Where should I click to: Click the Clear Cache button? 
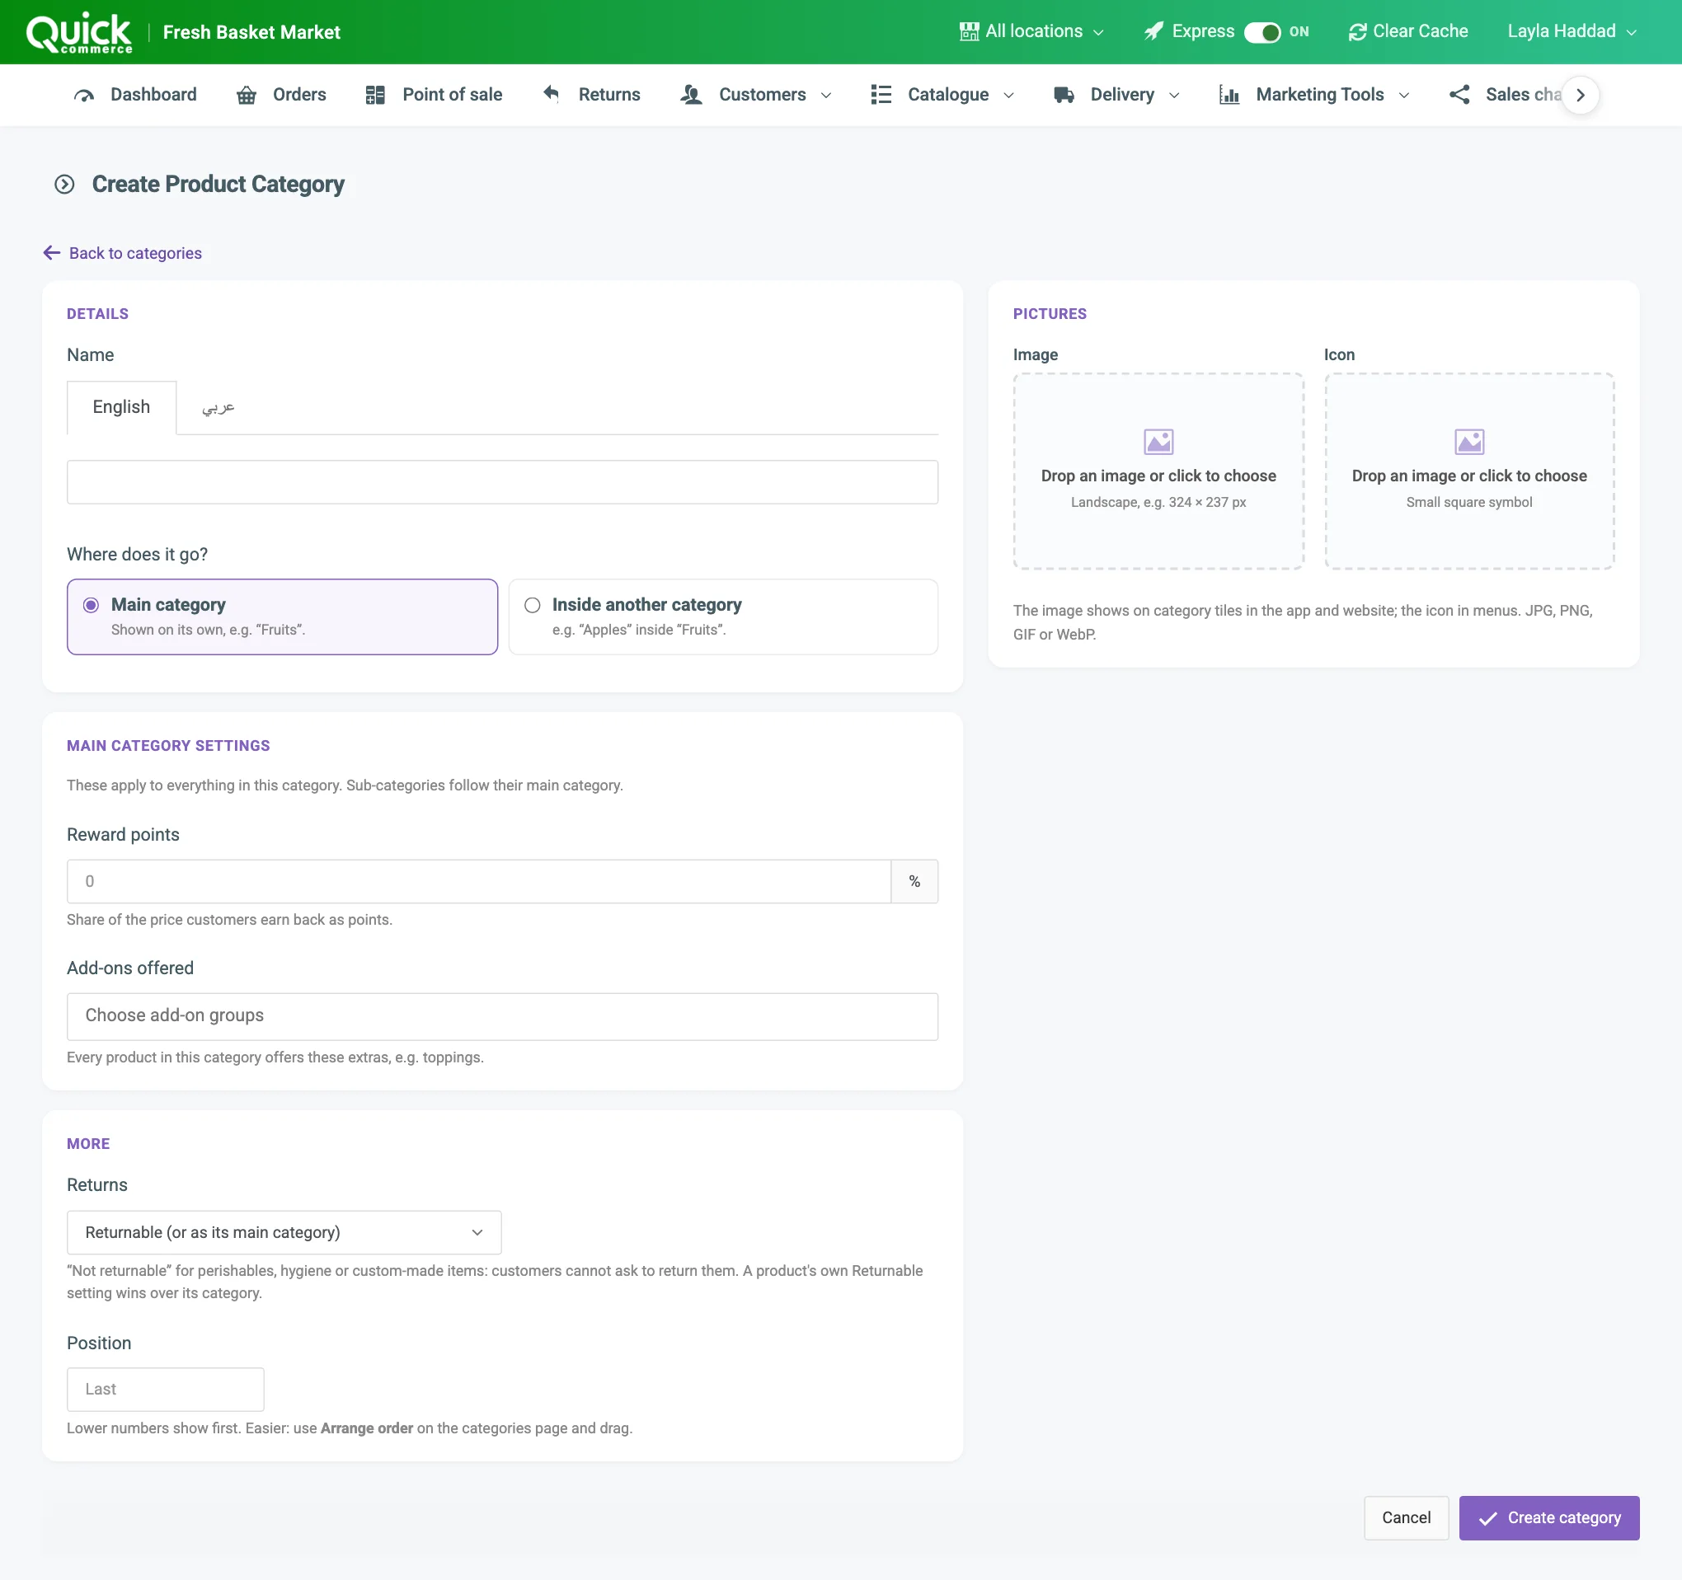click(x=1408, y=31)
